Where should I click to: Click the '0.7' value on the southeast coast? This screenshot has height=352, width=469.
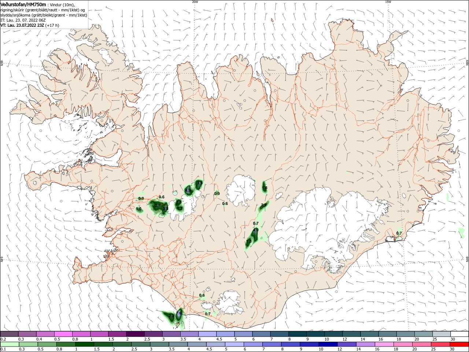[399, 233]
